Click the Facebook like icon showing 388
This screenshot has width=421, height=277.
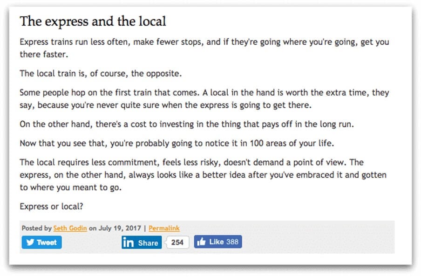point(217,241)
